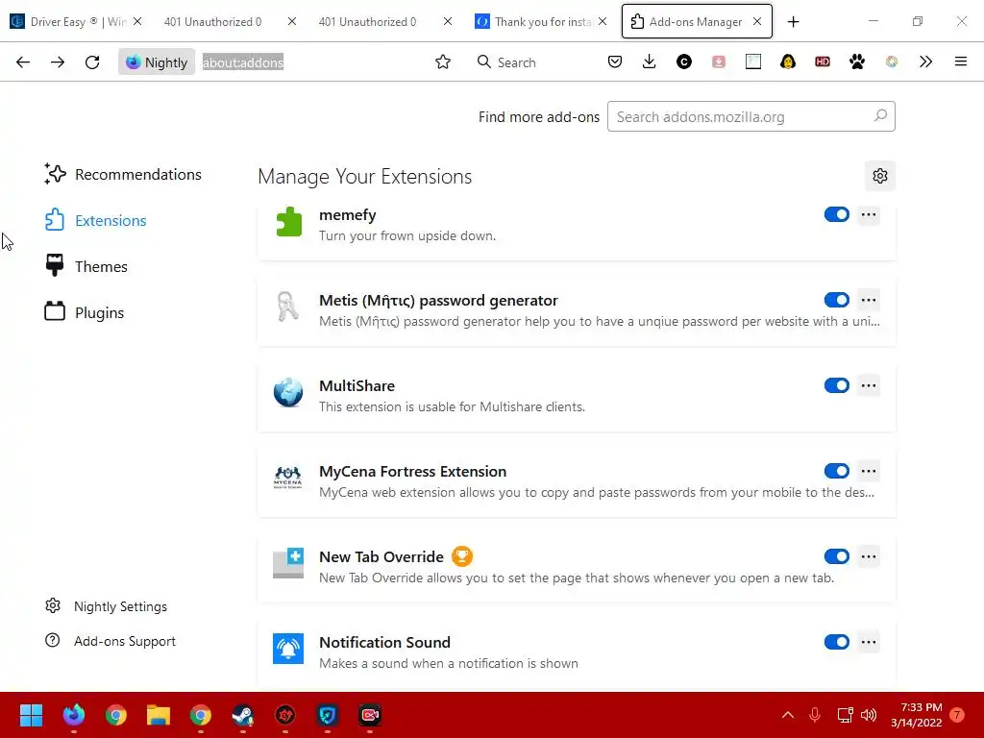
Task: Click the MultiShare extension name
Action: point(357,385)
